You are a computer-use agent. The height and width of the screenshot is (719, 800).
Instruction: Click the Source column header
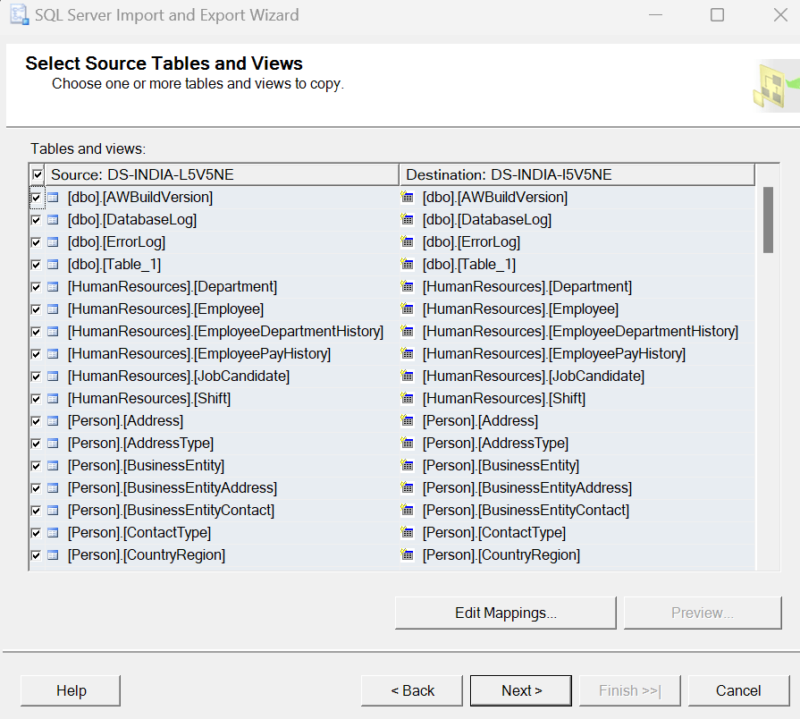click(x=223, y=174)
